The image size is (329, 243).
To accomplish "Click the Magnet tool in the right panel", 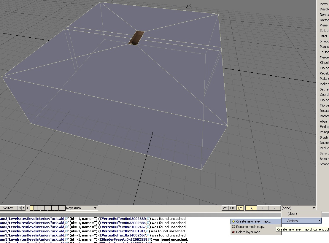I will [x=324, y=47].
